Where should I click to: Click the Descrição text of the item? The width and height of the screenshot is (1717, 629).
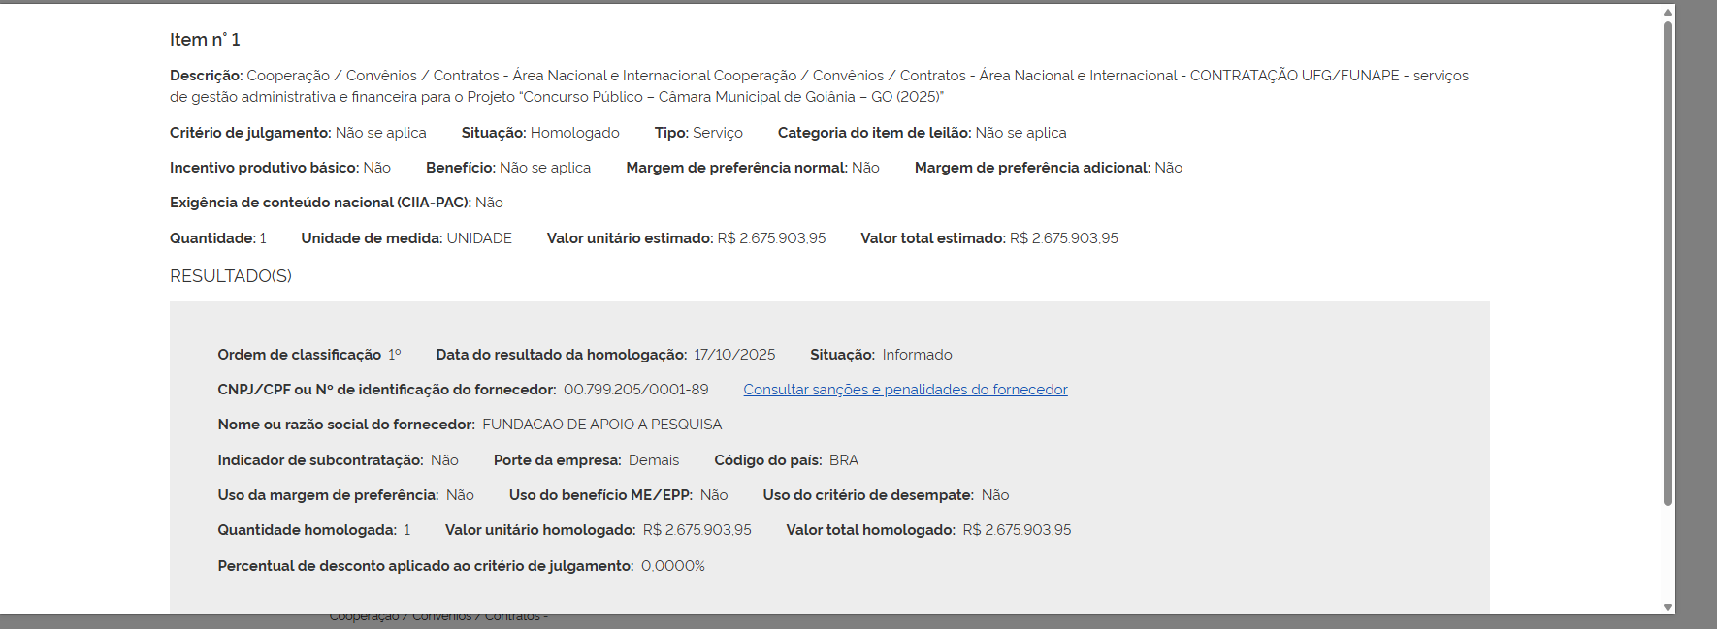click(820, 86)
